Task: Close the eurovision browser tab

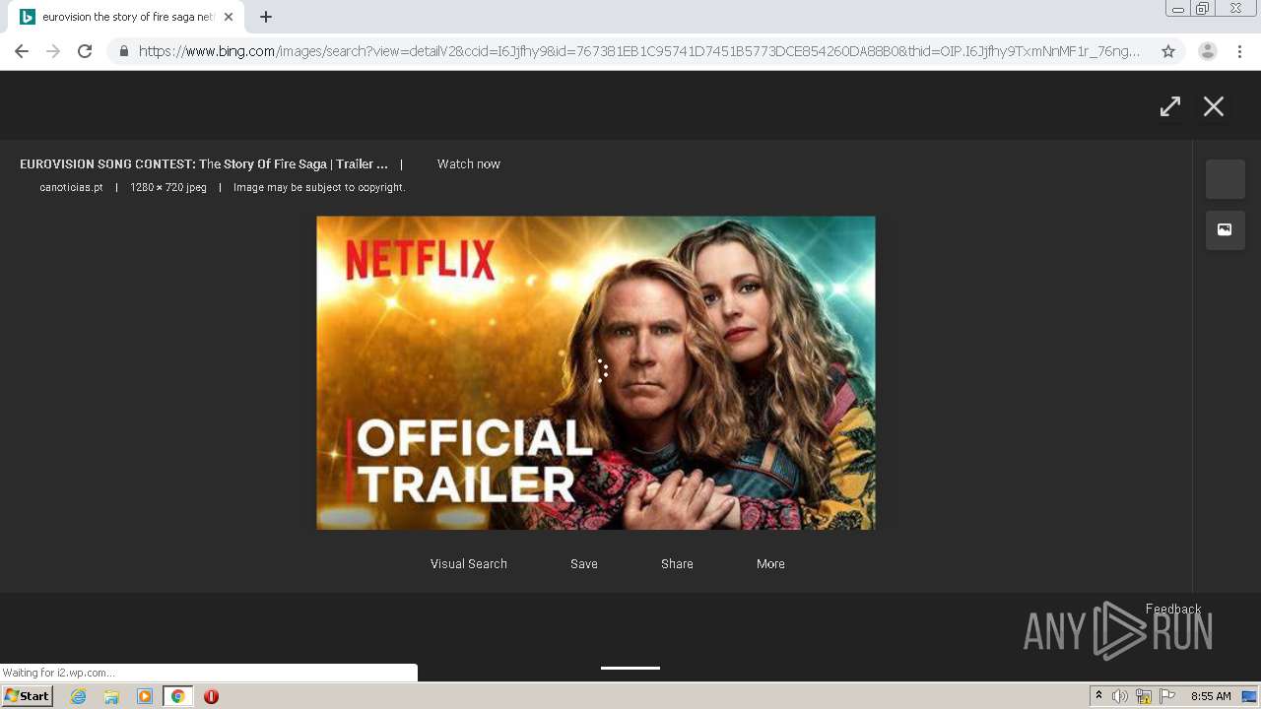Action: coord(229,17)
